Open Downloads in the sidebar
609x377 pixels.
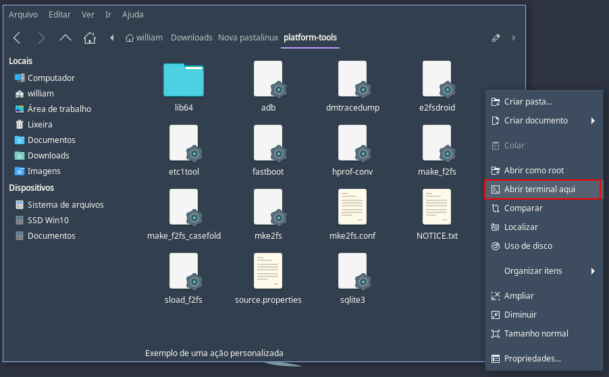pos(42,156)
